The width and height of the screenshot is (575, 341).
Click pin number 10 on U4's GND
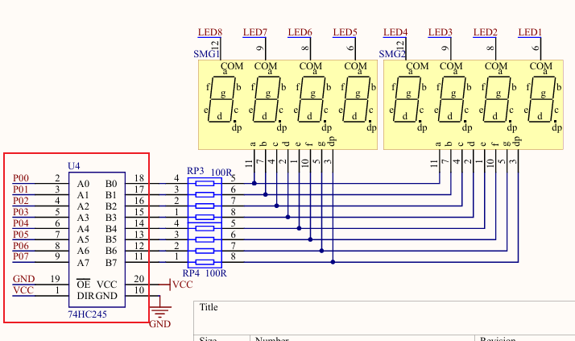pyautogui.click(x=139, y=290)
